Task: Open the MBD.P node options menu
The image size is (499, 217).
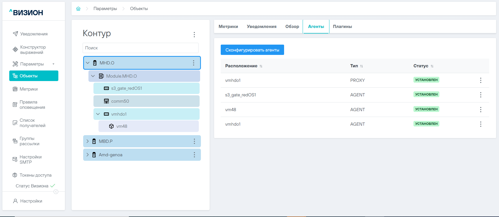Action: pos(194,141)
